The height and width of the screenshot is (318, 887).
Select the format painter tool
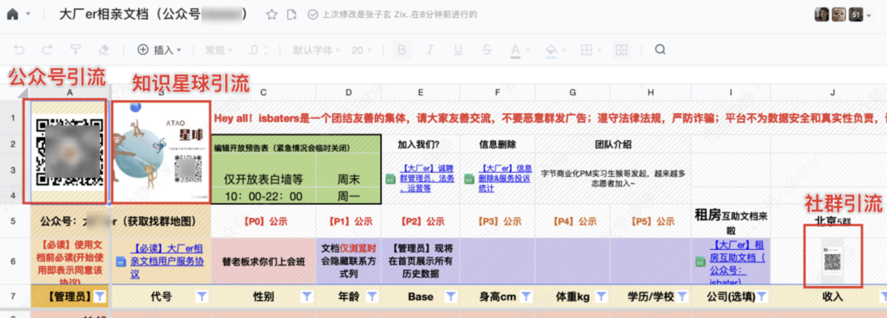(76, 50)
